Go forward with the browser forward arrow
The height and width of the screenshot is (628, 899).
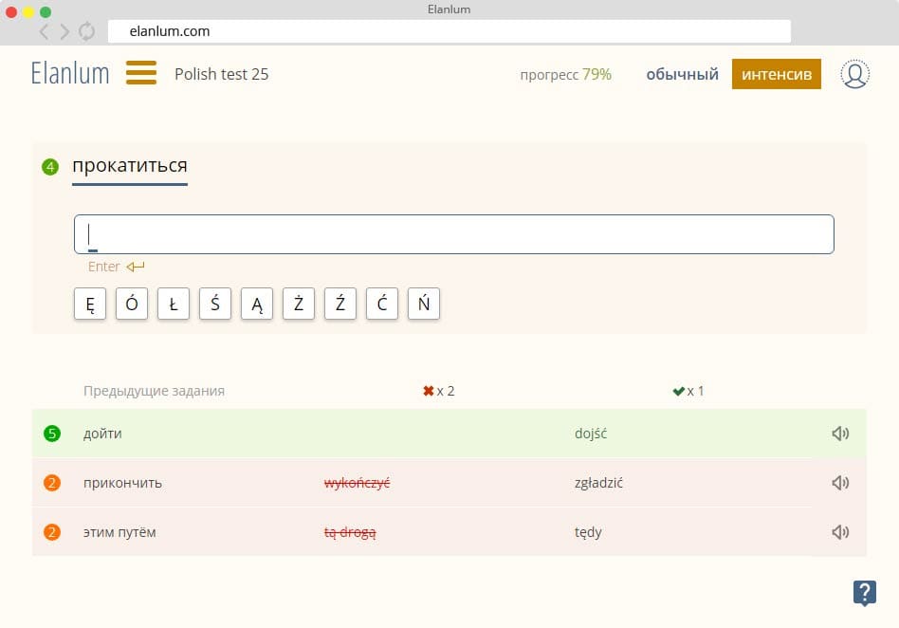(x=64, y=31)
